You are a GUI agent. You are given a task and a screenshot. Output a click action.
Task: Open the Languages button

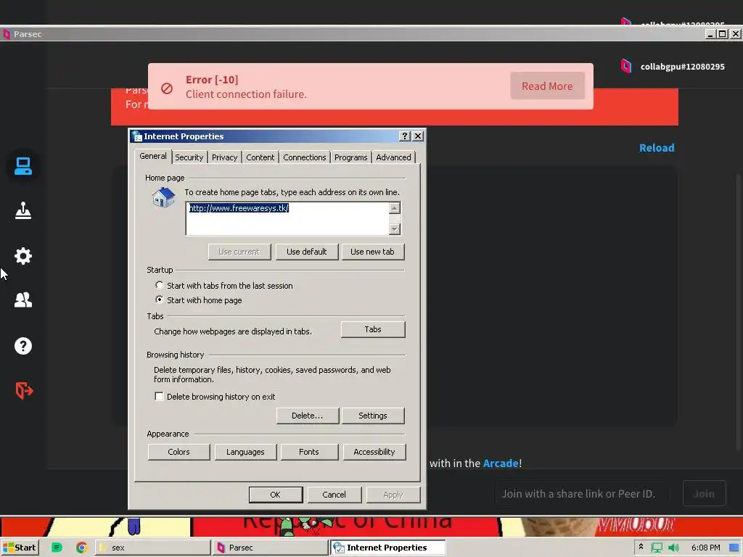[x=245, y=452]
